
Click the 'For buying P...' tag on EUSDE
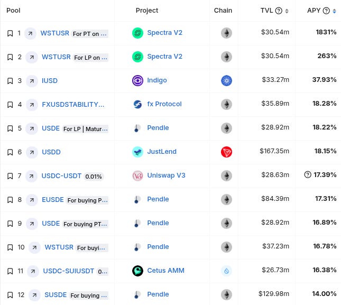tap(87, 200)
